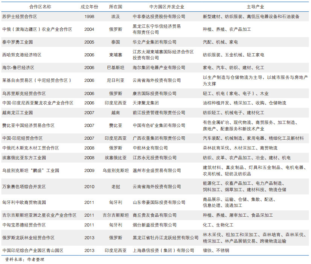311x264 pixels.
Task: Select 华立产业集团有限公司 cell
Action: point(154,42)
